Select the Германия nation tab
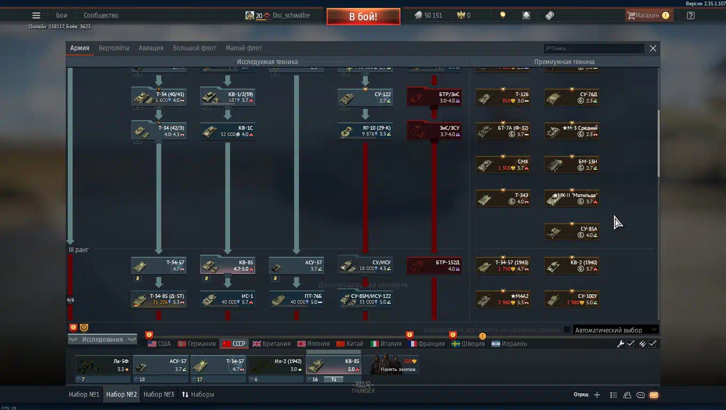Screen dimensions: 726x410 click(196, 344)
